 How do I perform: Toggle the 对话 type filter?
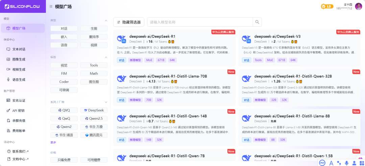(x=64, y=28)
